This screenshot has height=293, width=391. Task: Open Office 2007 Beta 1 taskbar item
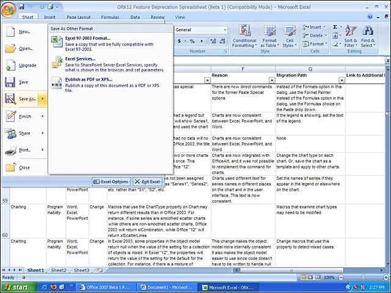pyautogui.click(x=106, y=288)
